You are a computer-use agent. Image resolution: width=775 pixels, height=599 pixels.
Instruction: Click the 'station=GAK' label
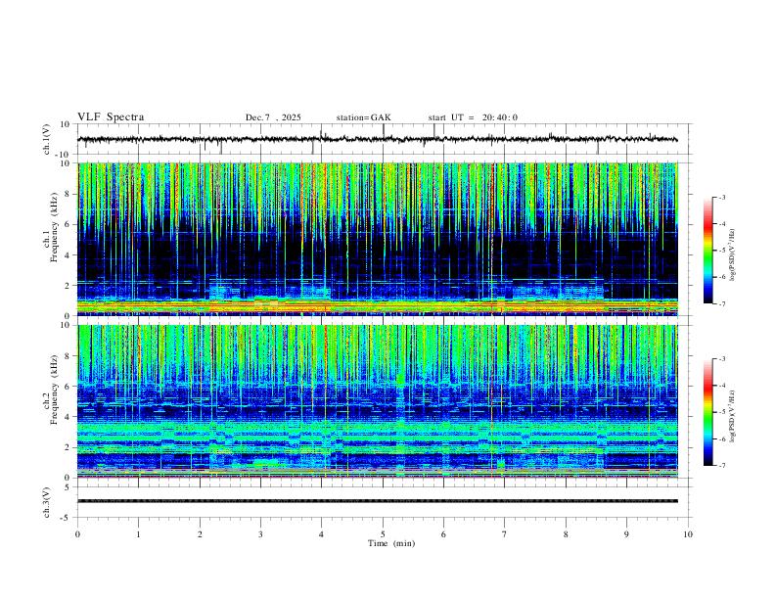(x=363, y=117)
